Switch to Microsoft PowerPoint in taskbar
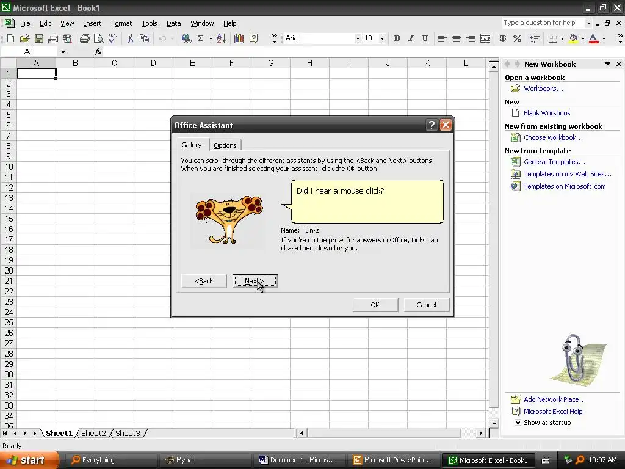 coord(392,460)
